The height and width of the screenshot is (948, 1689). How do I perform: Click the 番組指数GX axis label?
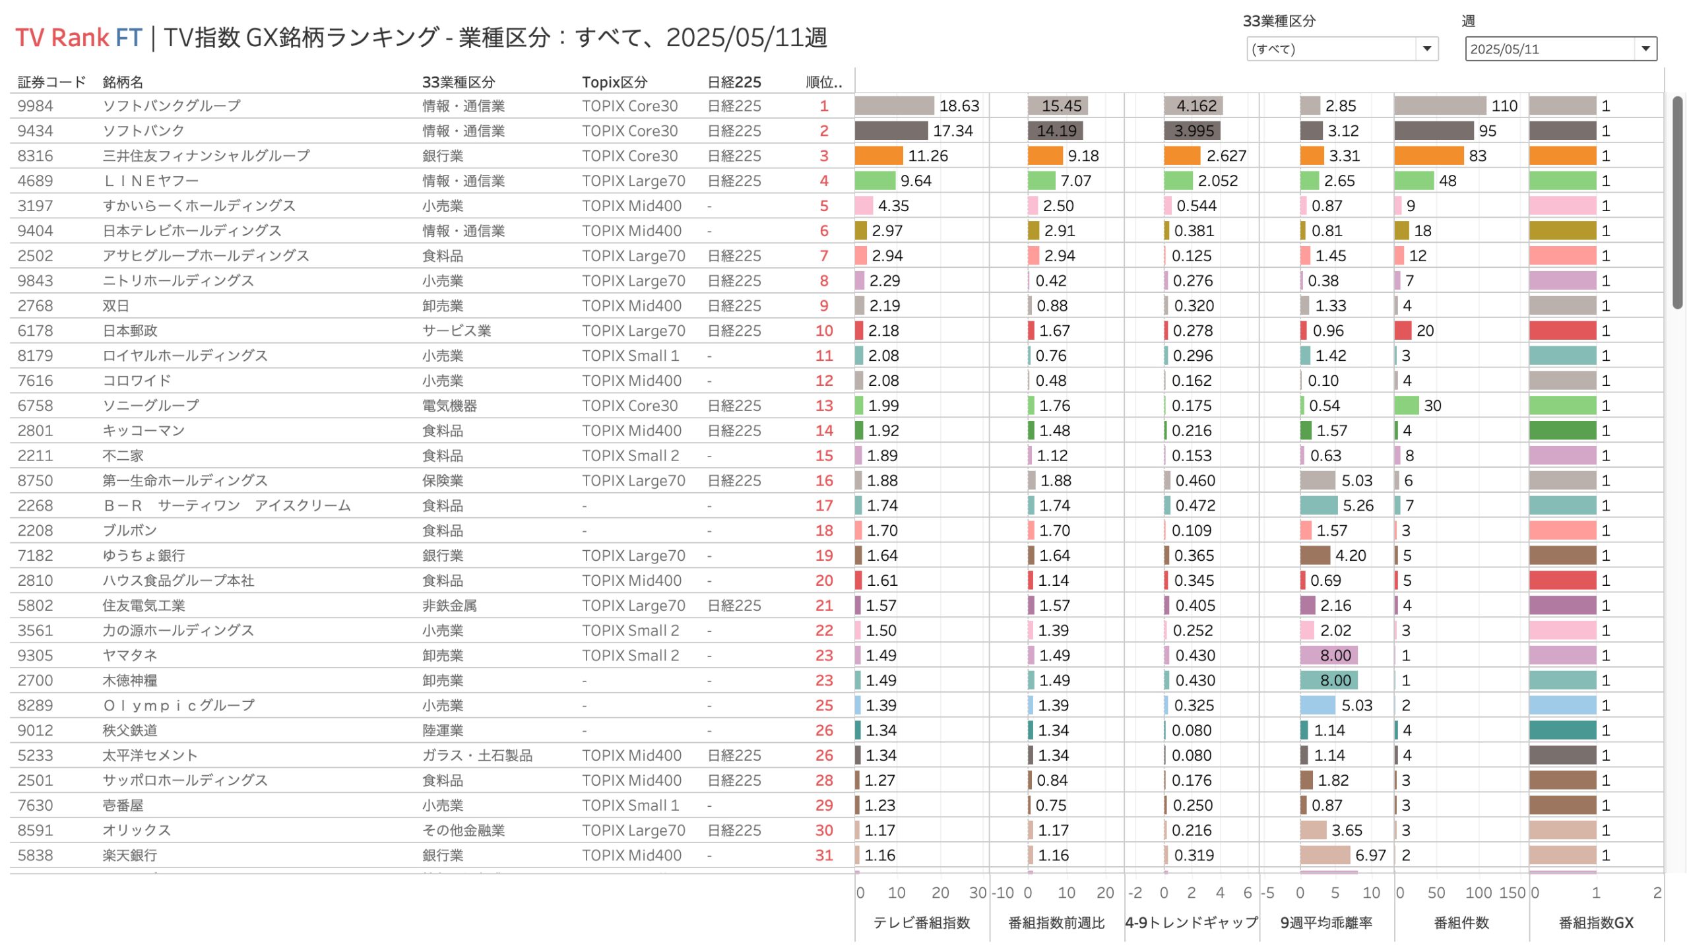(x=1595, y=922)
